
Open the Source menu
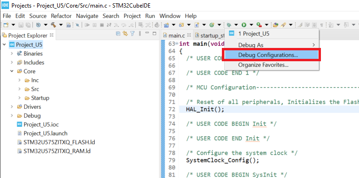pos(38,16)
